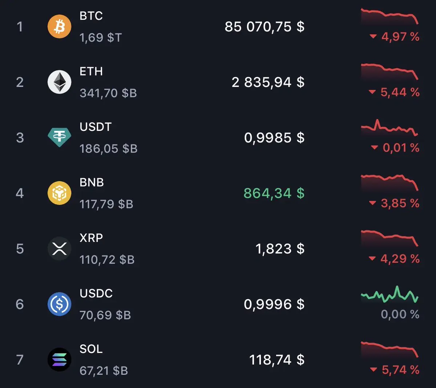View the USDT spiky sparkline chart
Viewport: 436px width, 388px height.
pyautogui.click(x=389, y=128)
